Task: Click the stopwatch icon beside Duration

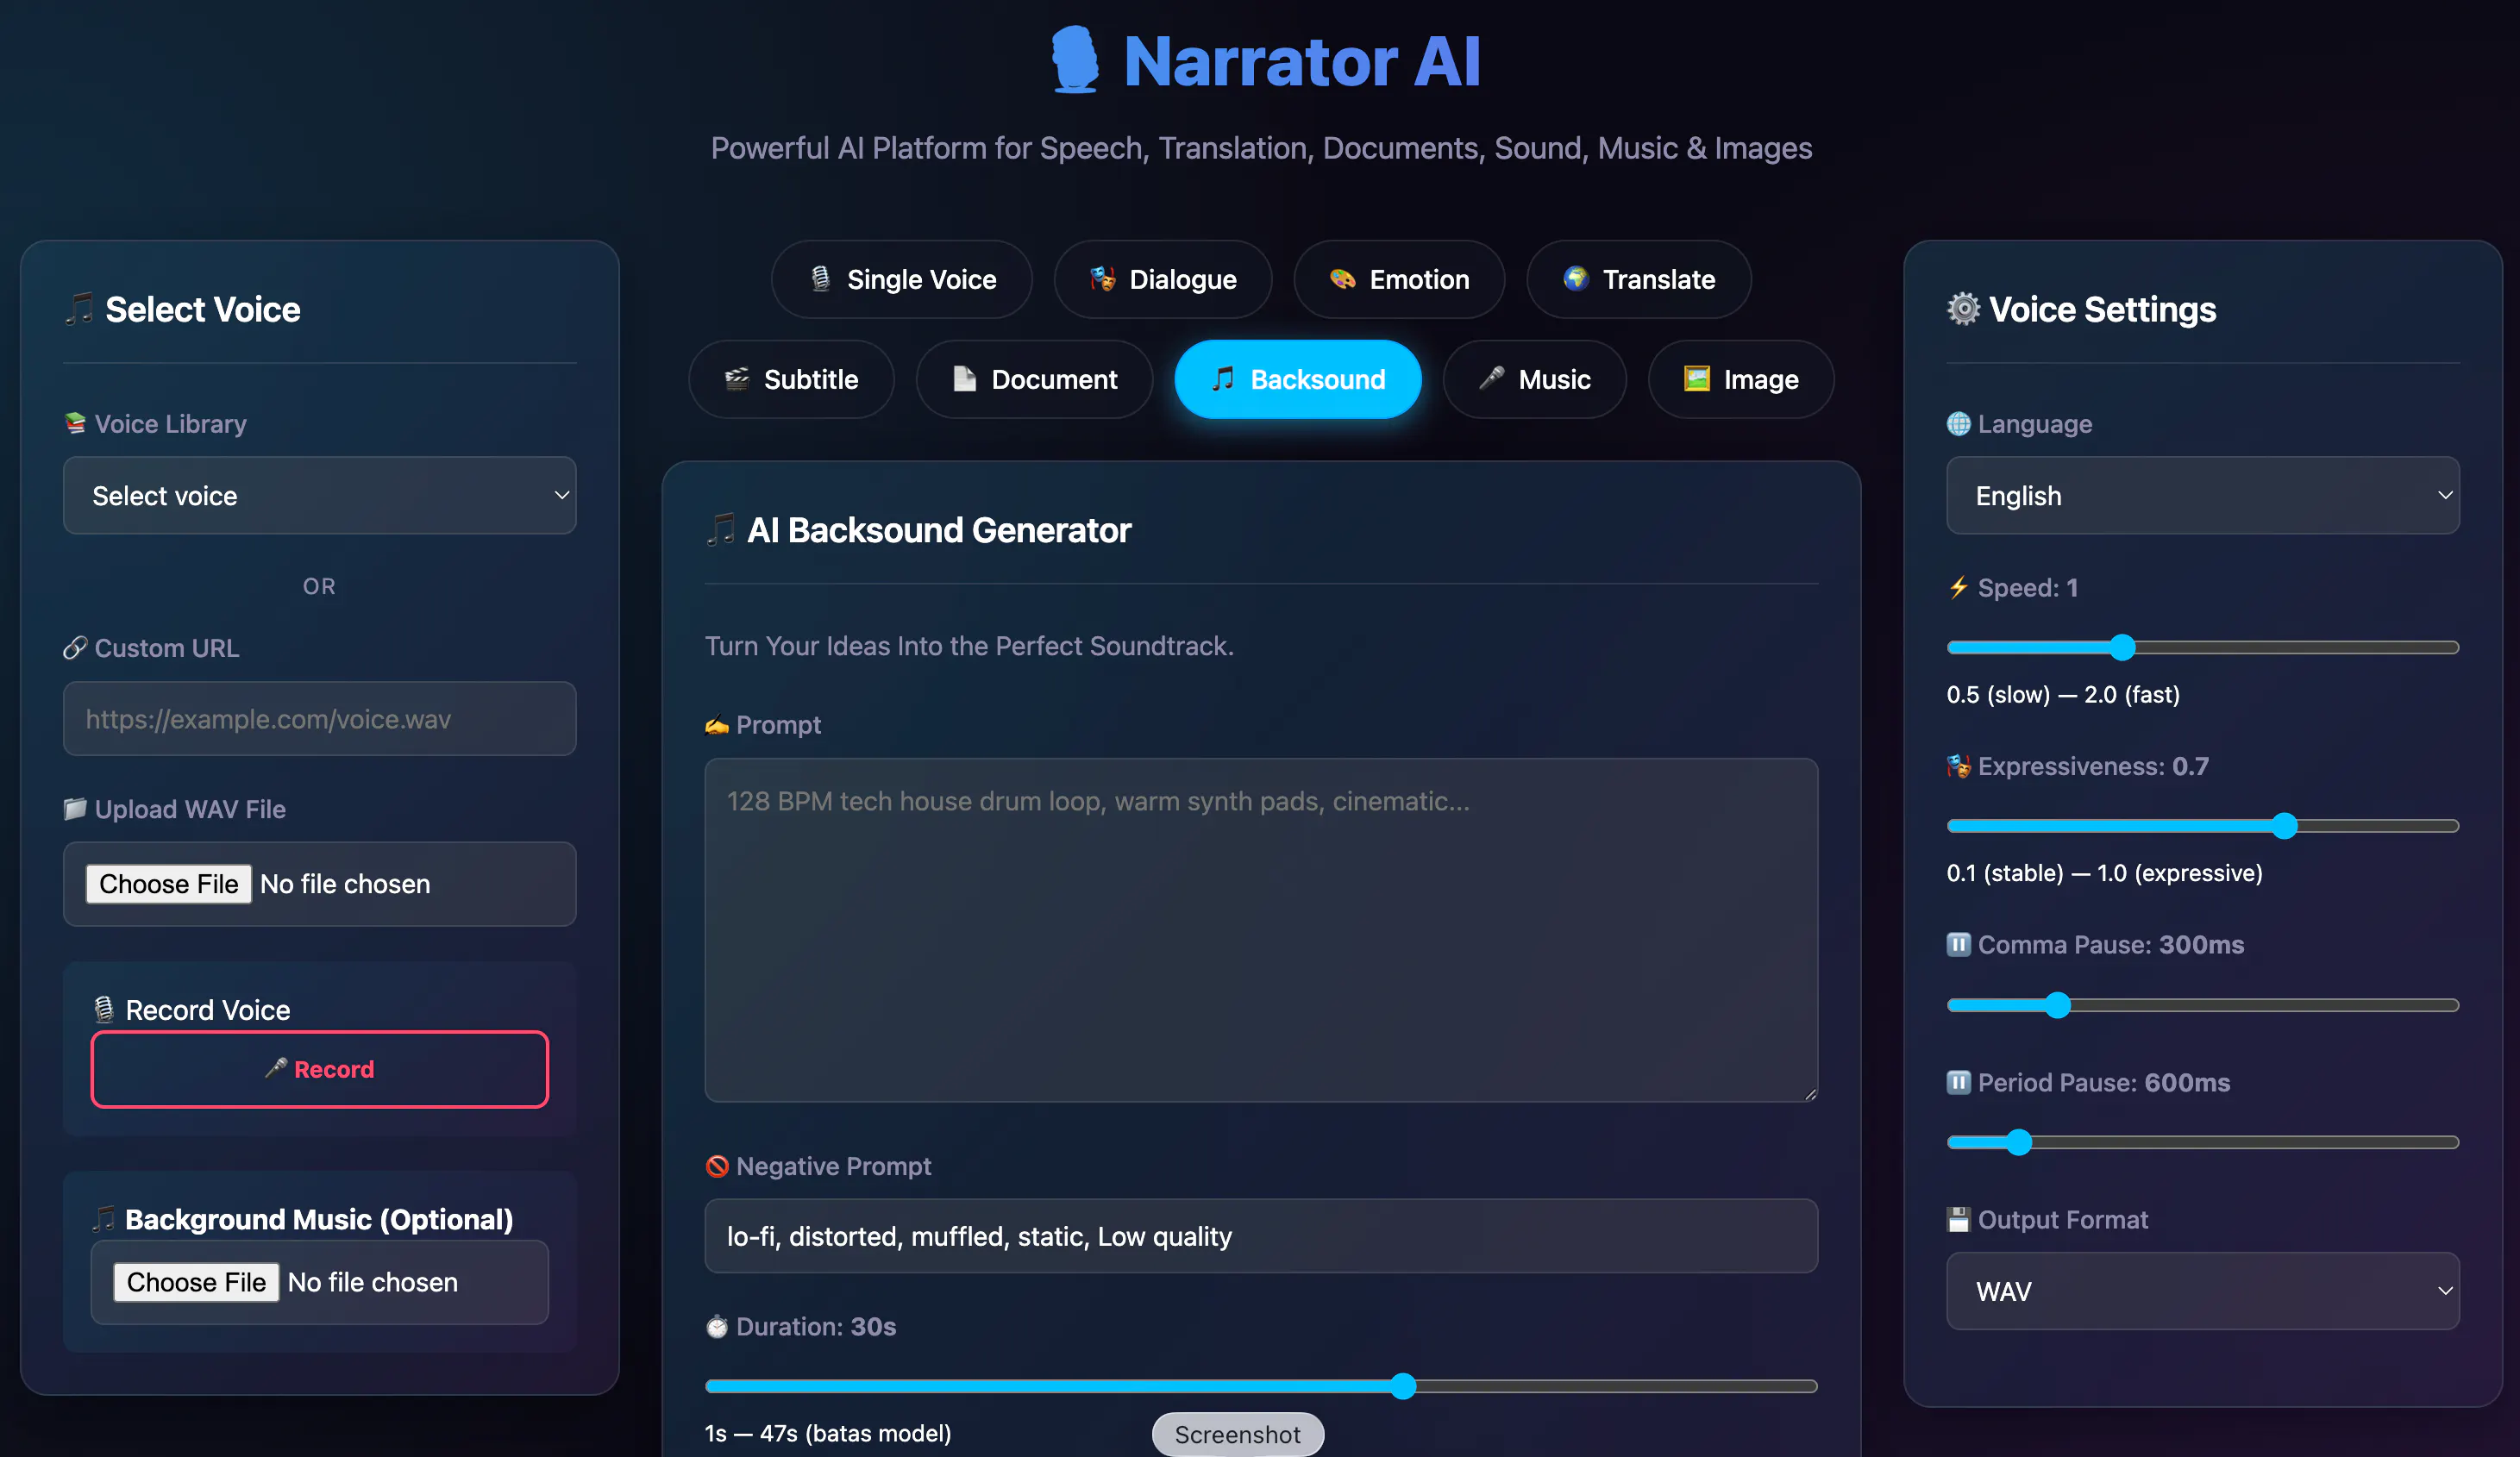Action: (717, 1326)
